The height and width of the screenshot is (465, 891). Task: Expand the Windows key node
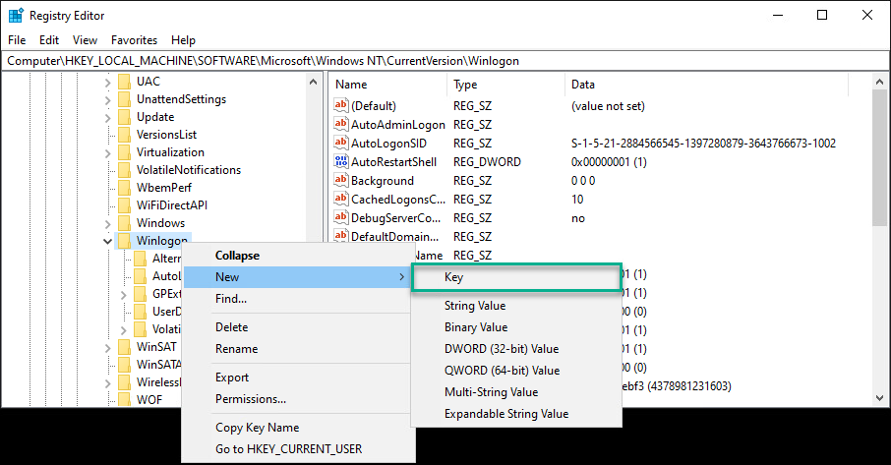pos(107,223)
